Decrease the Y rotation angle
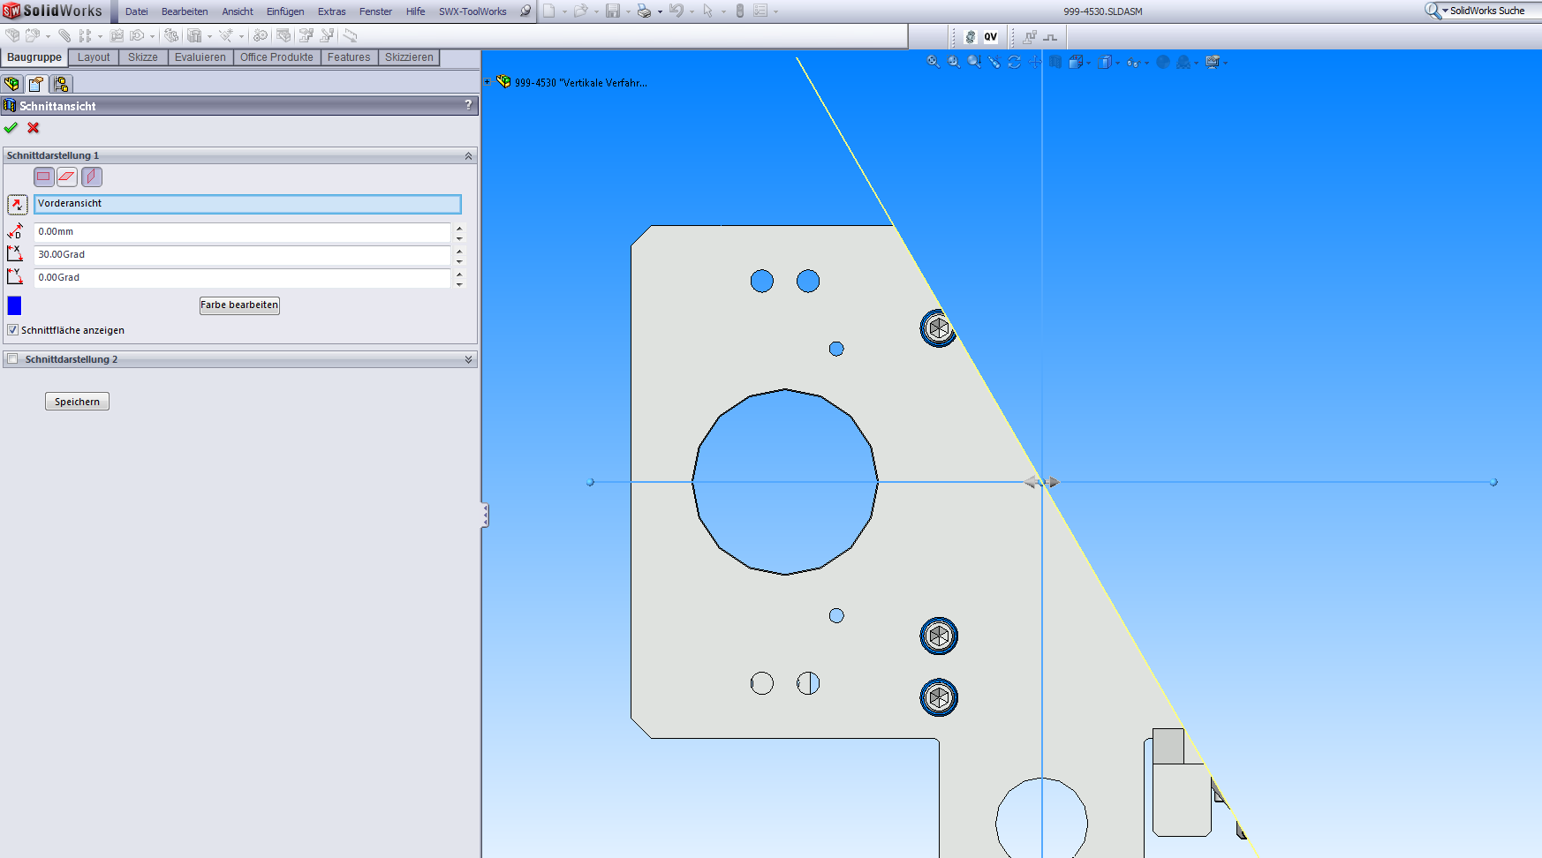The width and height of the screenshot is (1542, 858). 459,283
